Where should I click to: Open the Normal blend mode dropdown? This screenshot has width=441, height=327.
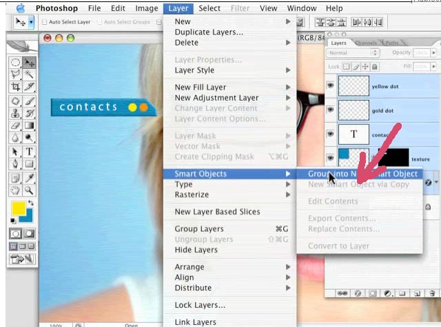coord(353,52)
